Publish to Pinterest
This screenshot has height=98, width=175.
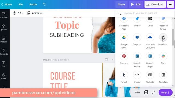point(124,58)
